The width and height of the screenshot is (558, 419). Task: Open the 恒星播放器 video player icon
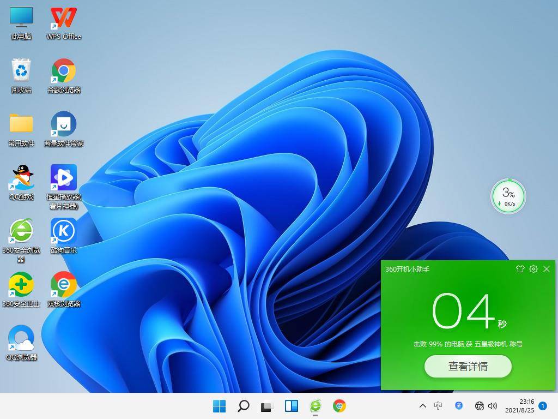[x=64, y=178]
